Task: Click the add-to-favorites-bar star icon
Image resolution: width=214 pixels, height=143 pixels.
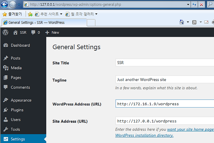Action: point(30,14)
